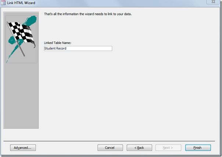
Task: Click the wizard icon in title bar
Action: [3, 3]
